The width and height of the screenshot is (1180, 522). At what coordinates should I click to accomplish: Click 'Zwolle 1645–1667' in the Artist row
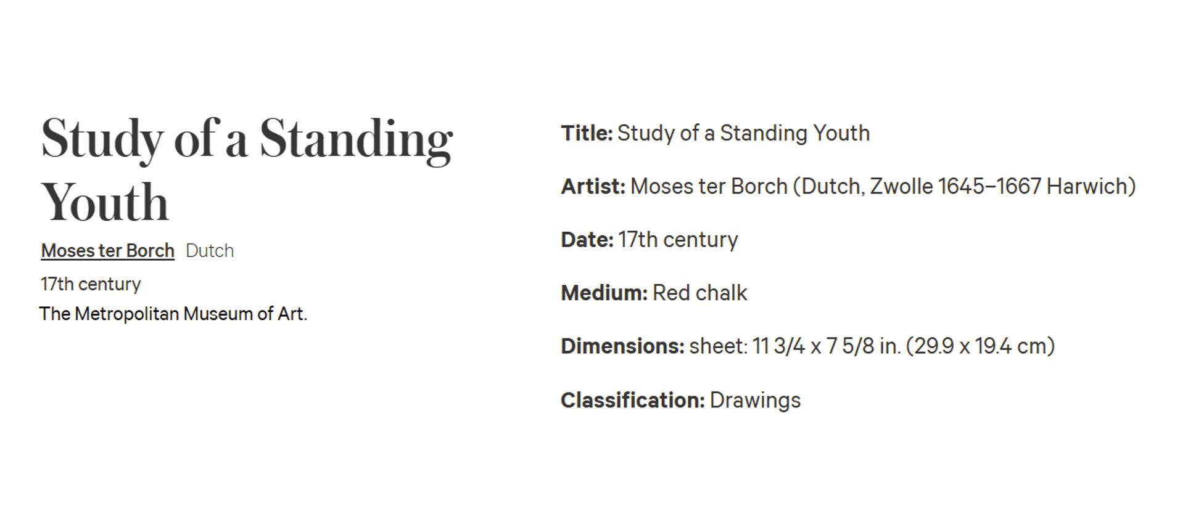(x=955, y=186)
